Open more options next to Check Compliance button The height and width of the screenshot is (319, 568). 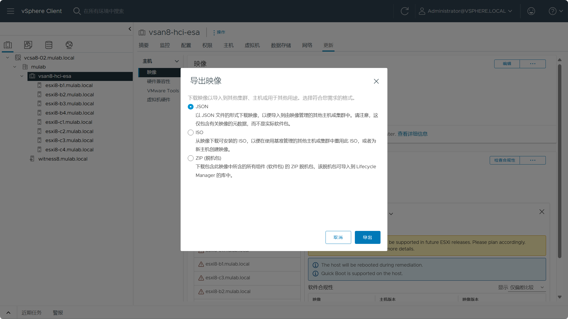[533, 160]
